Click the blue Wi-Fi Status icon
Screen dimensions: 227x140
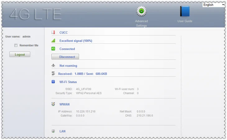[53, 82]
